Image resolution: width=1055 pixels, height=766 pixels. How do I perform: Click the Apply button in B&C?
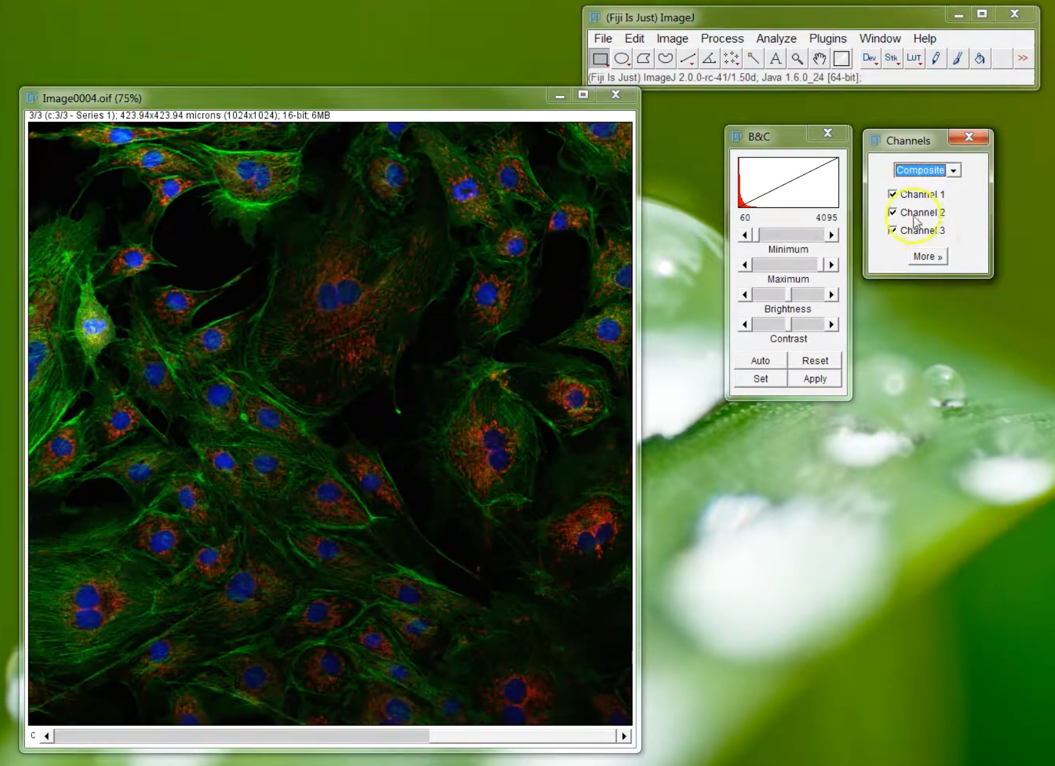coord(815,379)
